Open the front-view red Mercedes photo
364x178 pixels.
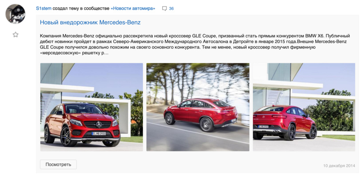(x=91, y=107)
